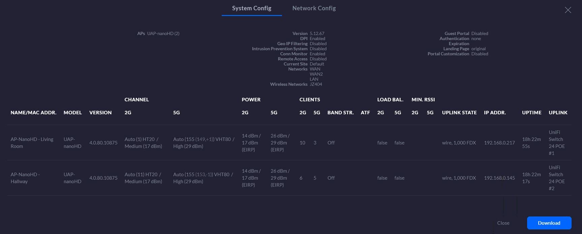Click the ATF column header

tap(365, 113)
